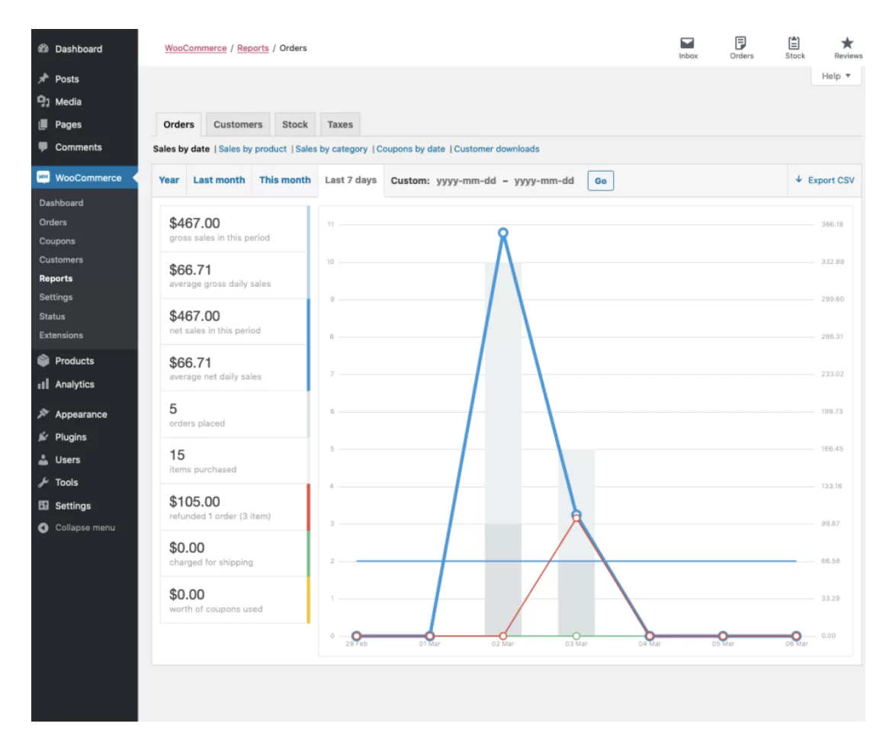Screen dimensions: 886x746
Task: Click the Plugins plug icon
Action: coord(43,437)
